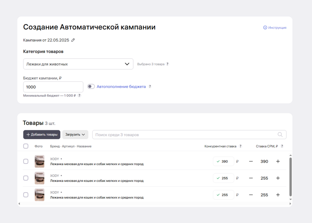Open the Инструкция link
312x223 pixels.
click(x=276, y=27)
